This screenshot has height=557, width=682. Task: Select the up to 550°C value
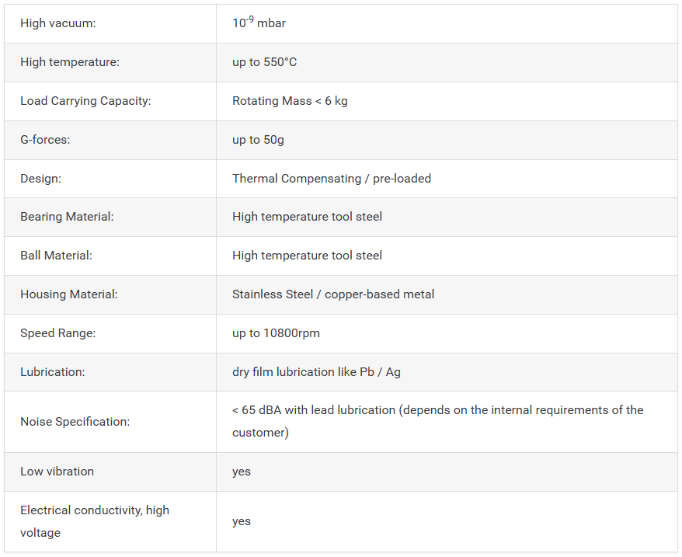coord(264,62)
